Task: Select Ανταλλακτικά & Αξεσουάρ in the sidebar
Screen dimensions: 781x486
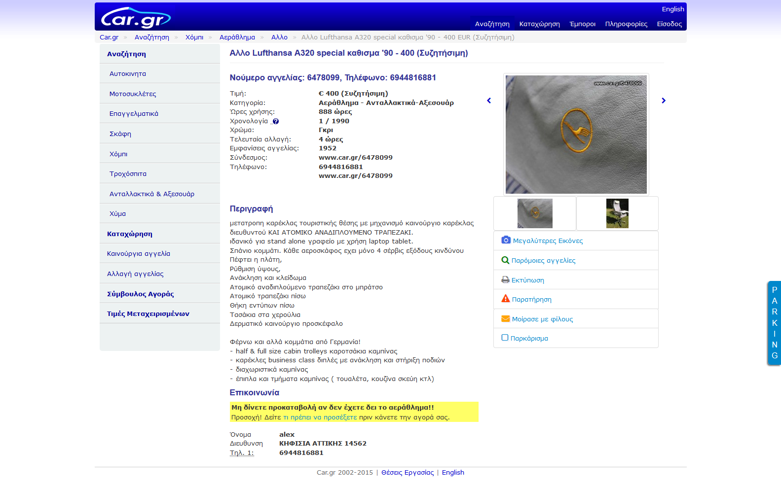Action: tap(152, 194)
